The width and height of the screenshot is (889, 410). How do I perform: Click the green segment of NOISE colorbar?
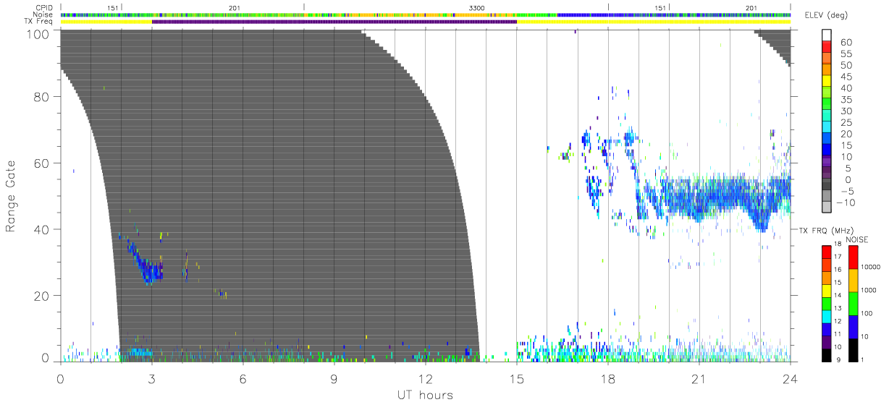point(854,303)
